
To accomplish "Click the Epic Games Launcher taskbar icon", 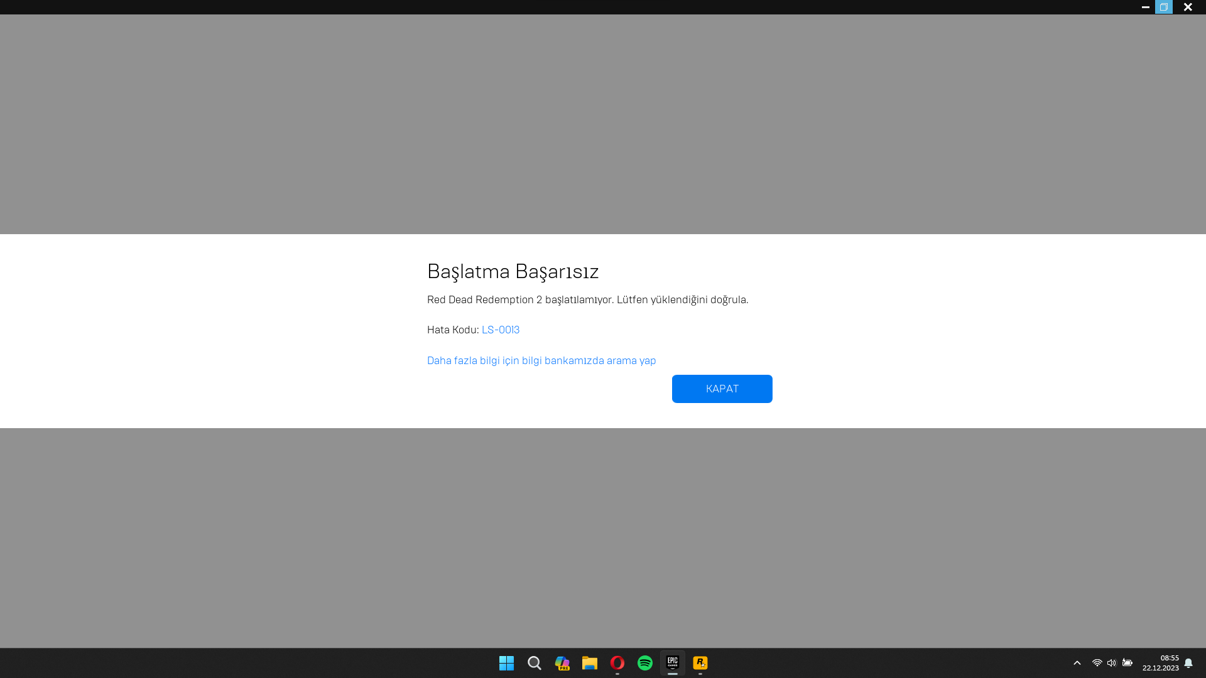I will 672,663.
